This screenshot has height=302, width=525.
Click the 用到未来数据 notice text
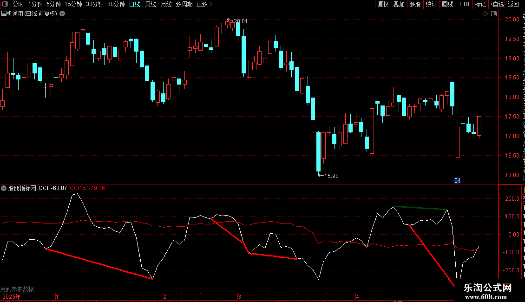pyautogui.click(x=17, y=289)
